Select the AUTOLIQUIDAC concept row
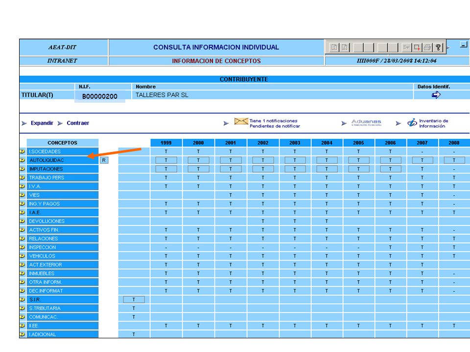 point(63,160)
